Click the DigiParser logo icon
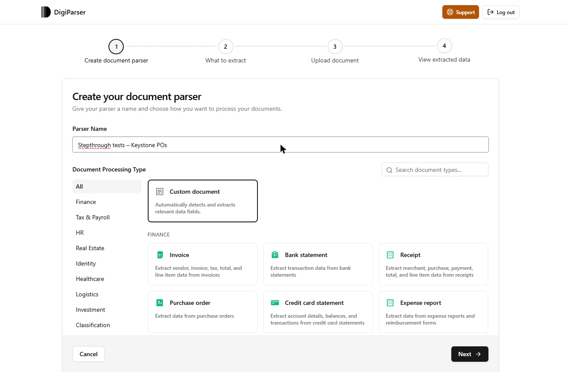567x372 pixels. click(46, 12)
